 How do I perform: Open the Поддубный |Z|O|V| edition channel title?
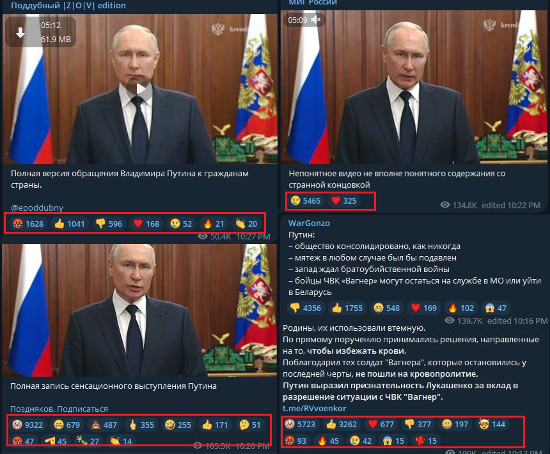[x=68, y=6]
